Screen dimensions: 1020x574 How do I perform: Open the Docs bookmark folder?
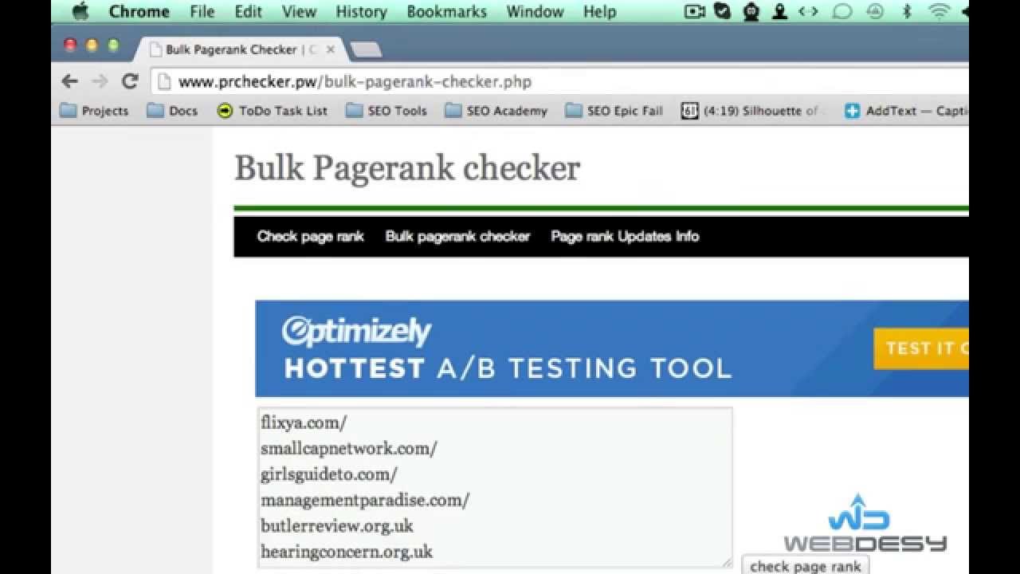point(172,111)
